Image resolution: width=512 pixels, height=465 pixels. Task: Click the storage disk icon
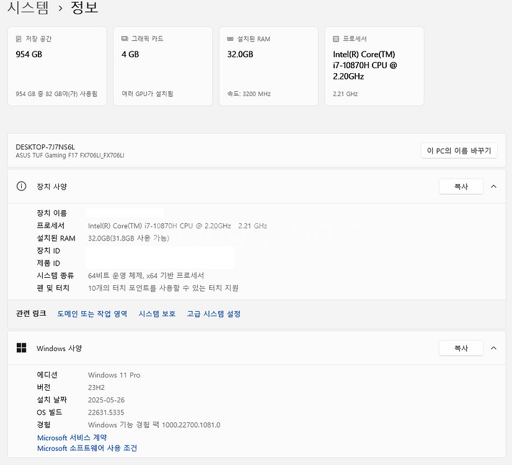[19, 39]
